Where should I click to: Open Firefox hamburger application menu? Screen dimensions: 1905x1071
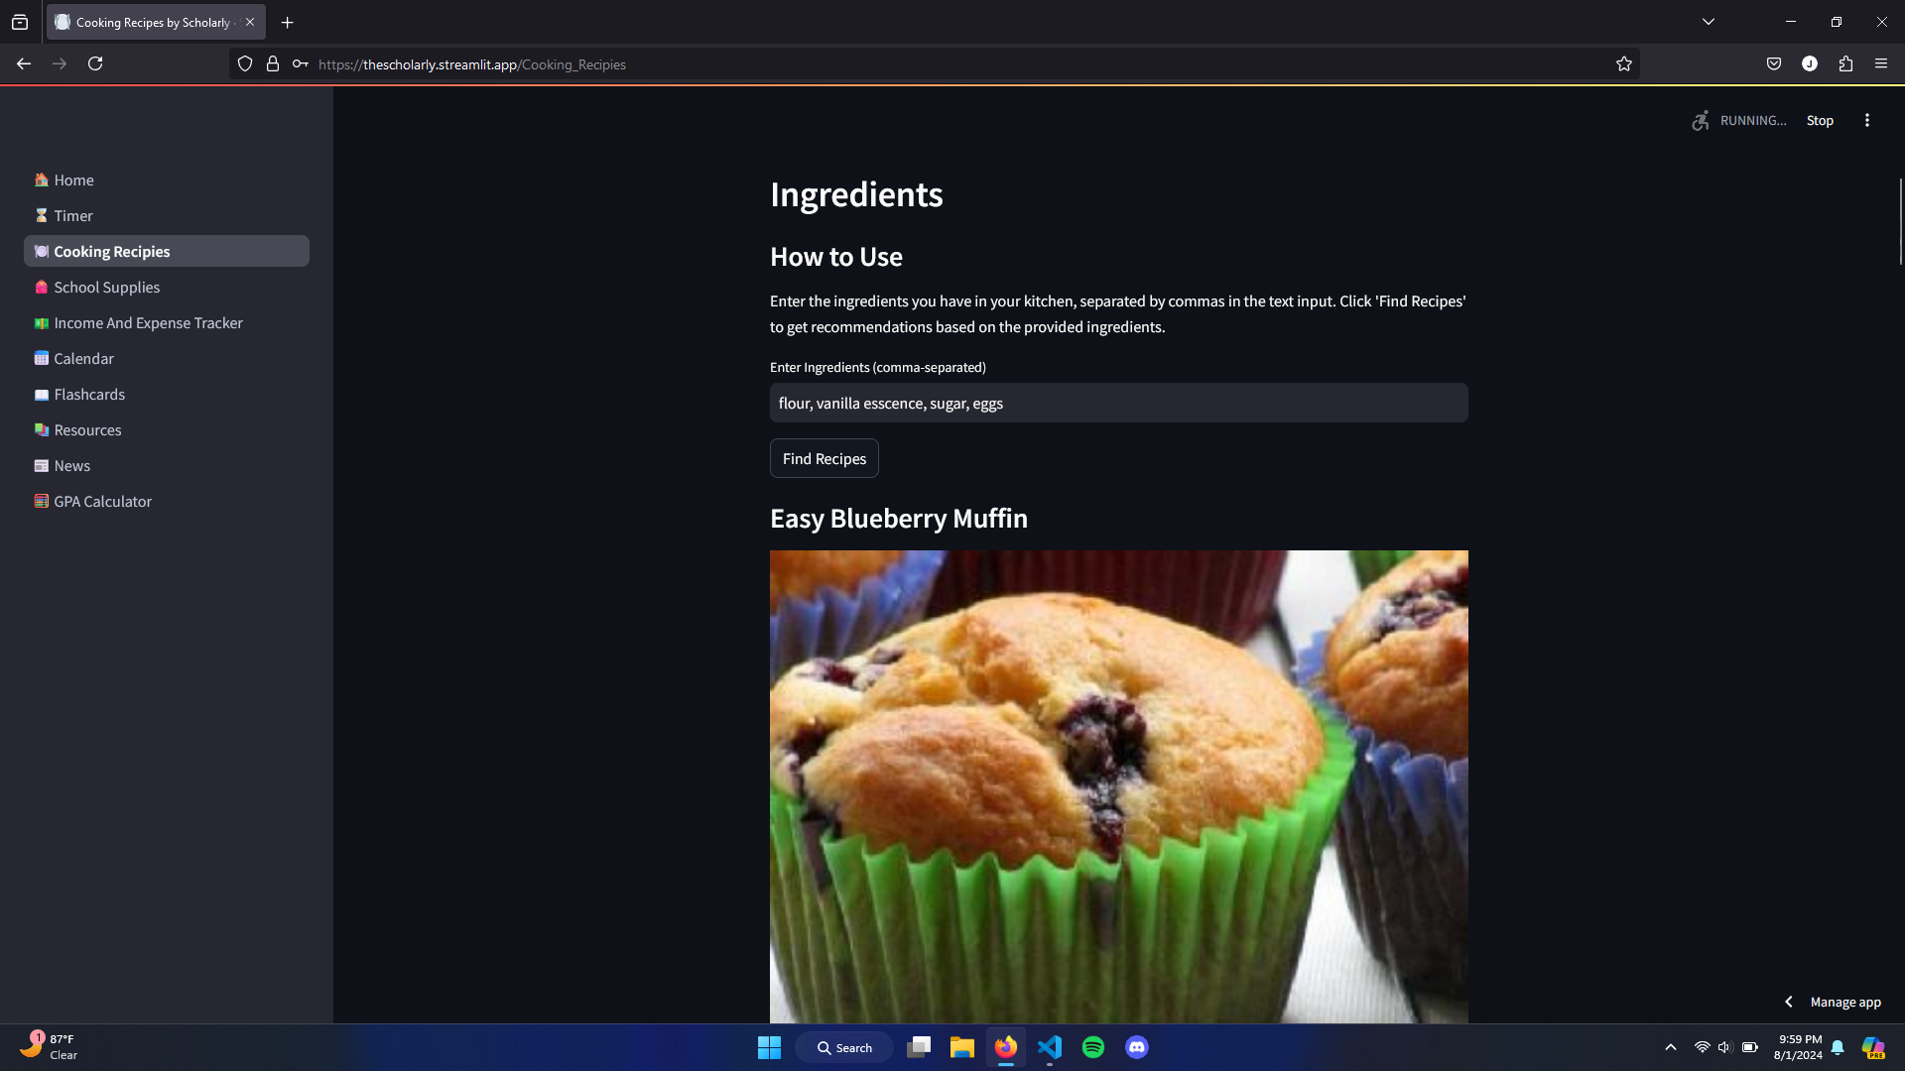pos(1880,64)
